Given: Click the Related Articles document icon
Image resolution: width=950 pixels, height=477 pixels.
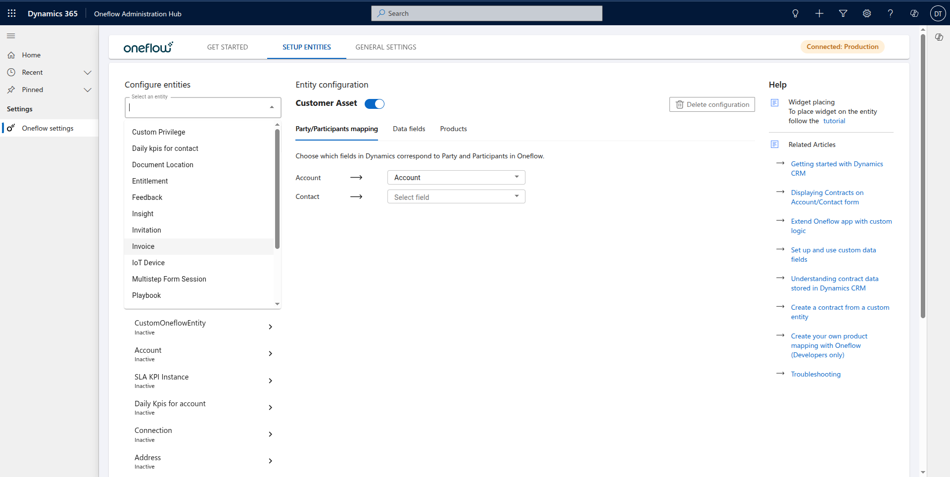Looking at the screenshot, I should 775,144.
